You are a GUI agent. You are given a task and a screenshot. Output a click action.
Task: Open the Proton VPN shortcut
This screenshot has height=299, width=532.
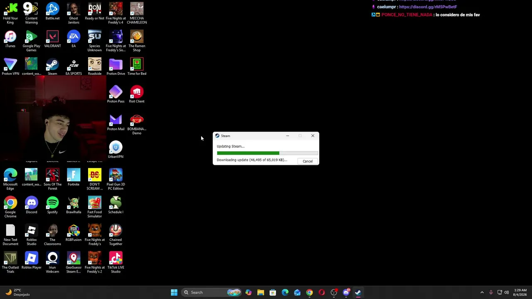10,67
